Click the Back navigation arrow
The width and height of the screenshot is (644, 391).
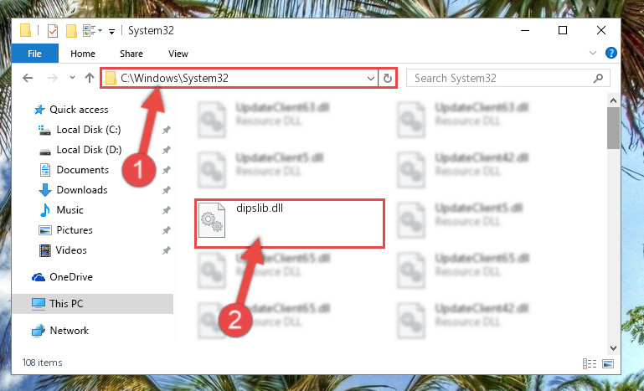pos(28,78)
